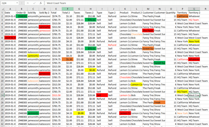Select the yellow New York cell in row 9
The width and height of the screenshot is (209, 127).
click(194, 41)
